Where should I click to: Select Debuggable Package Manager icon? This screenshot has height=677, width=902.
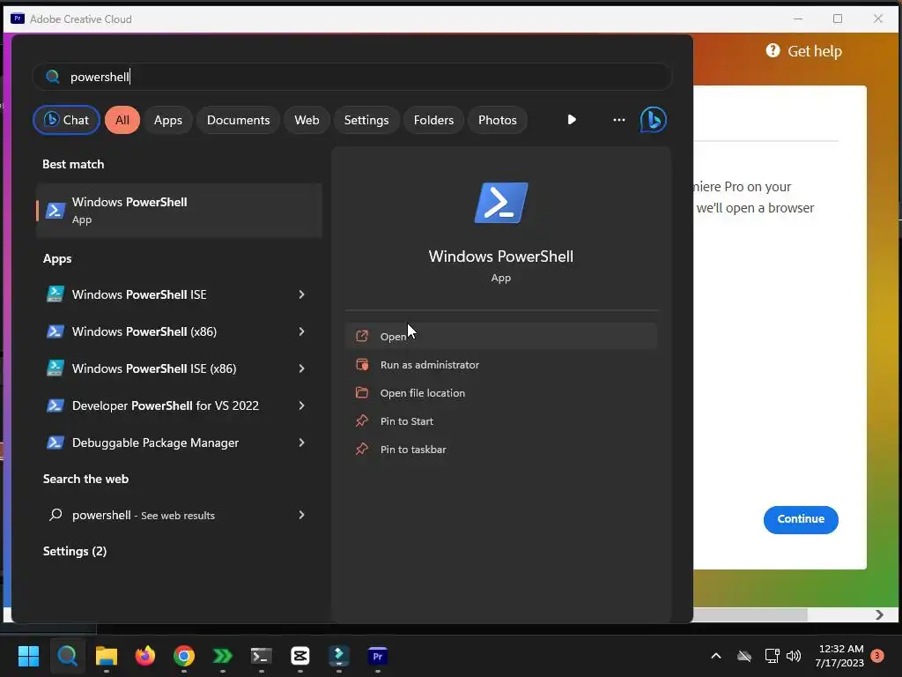[55, 443]
